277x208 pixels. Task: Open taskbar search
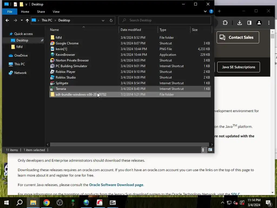(19, 203)
